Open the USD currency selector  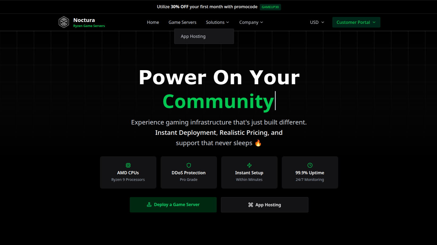point(317,22)
